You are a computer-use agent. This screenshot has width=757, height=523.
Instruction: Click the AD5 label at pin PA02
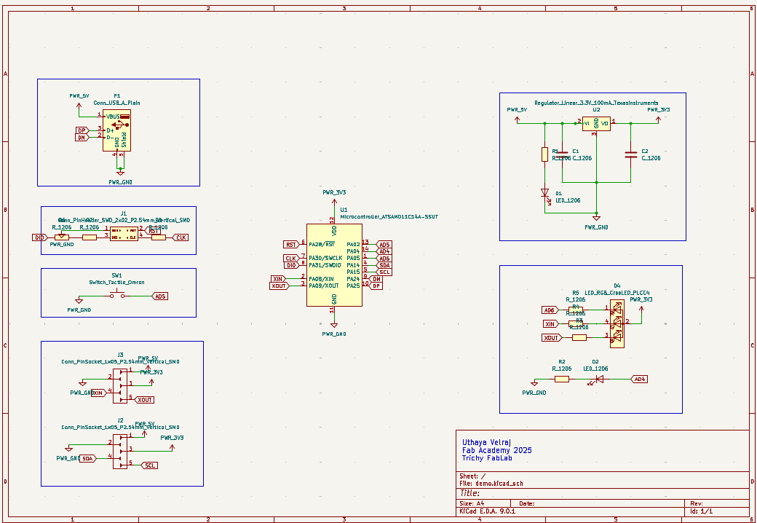pos(384,244)
